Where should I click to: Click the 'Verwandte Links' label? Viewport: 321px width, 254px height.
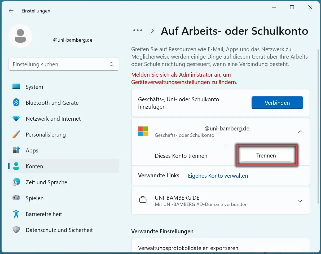click(x=159, y=176)
